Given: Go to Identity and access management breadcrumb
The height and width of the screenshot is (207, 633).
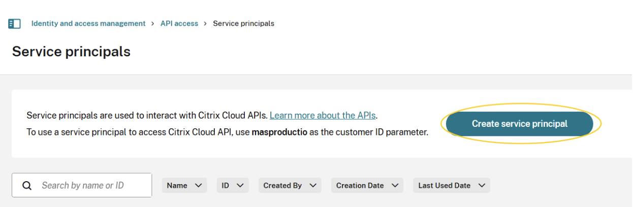Looking at the screenshot, I should [x=88, y=24].
